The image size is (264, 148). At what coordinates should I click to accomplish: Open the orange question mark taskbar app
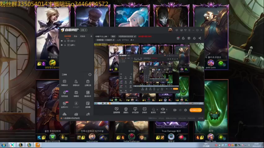[38, 145]
